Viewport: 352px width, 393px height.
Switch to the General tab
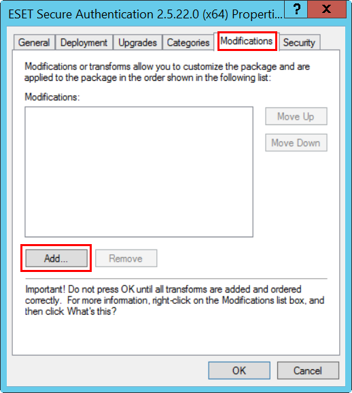coord(34,43)
